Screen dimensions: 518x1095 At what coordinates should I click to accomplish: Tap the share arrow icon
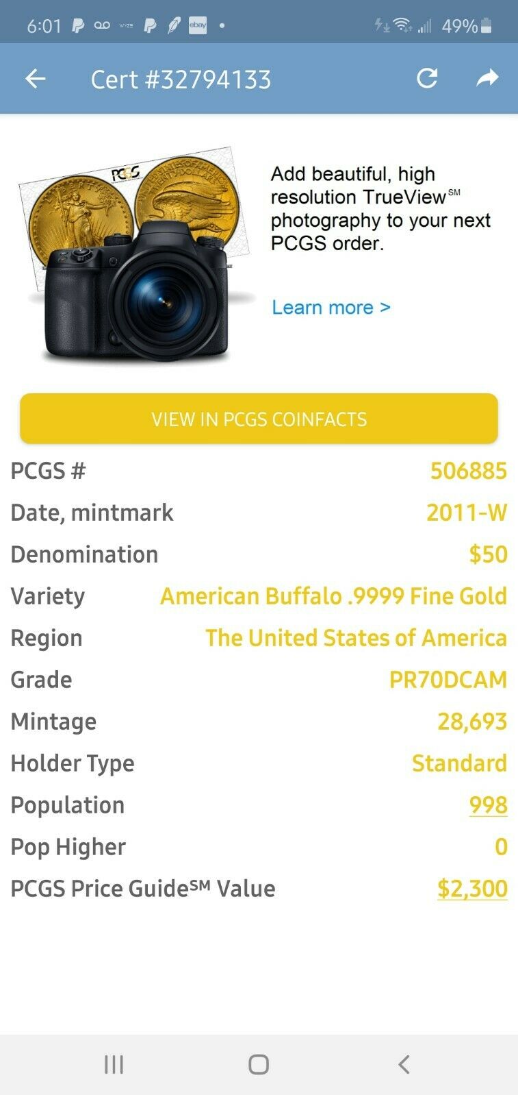487,78
